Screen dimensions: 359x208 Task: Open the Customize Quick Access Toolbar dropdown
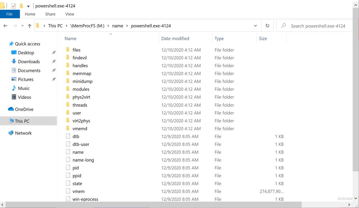(28, 6)
